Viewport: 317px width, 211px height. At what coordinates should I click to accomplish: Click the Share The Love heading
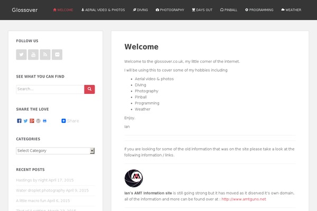pyautogui.click(x=32, y=109)
